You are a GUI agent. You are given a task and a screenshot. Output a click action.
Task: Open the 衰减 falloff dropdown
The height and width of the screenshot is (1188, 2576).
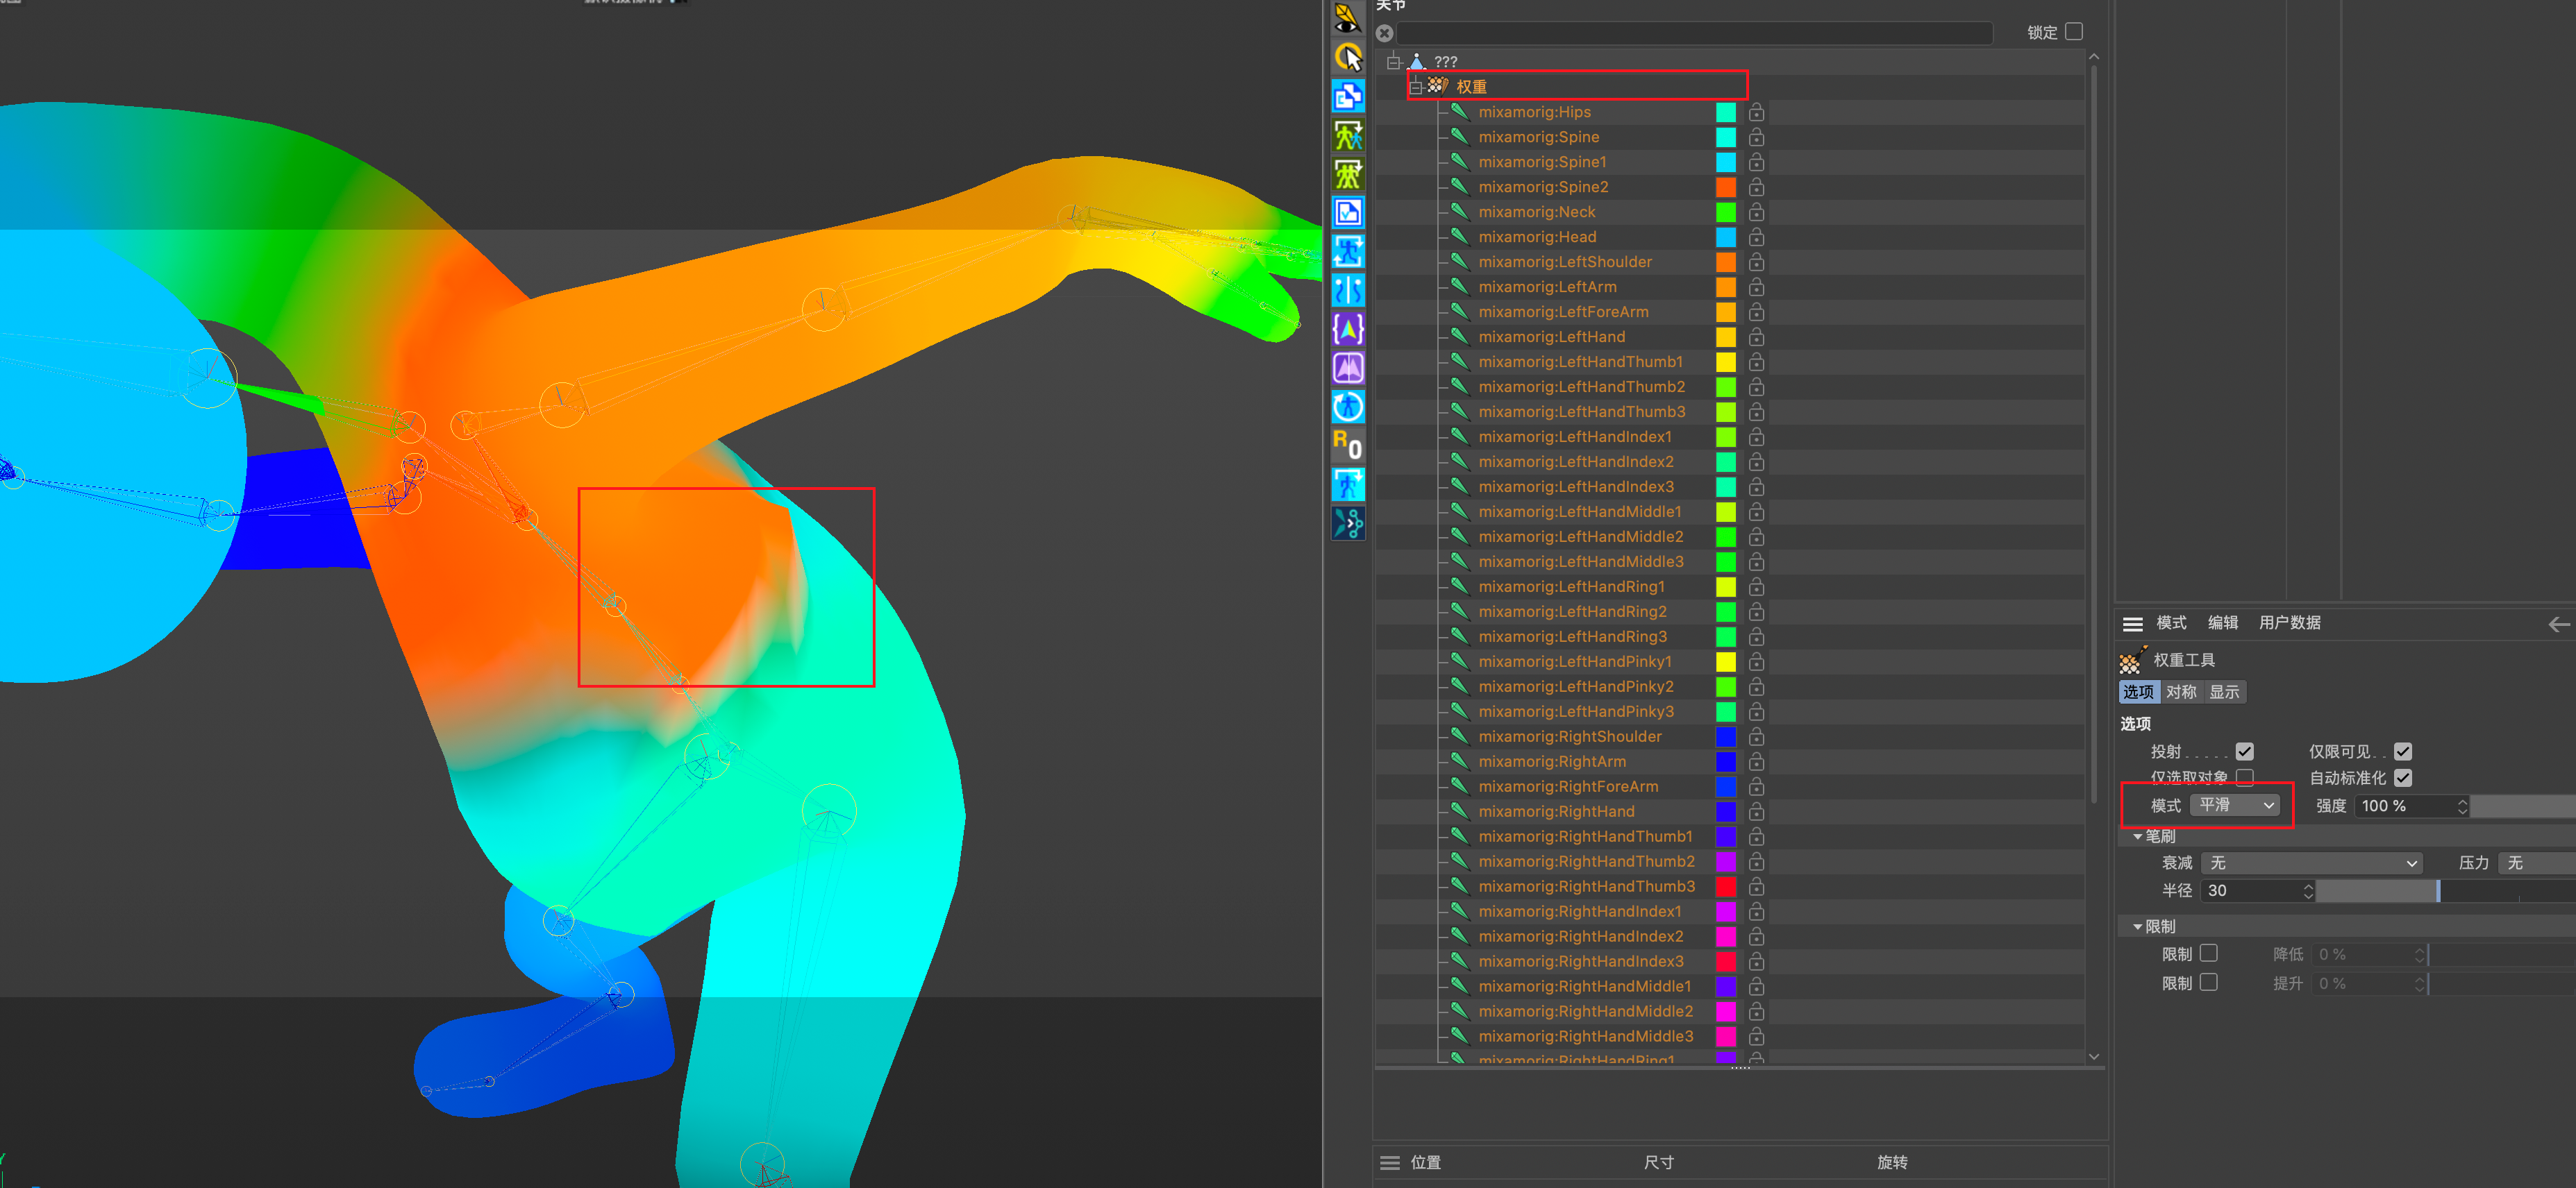(x=2312, y=863)
